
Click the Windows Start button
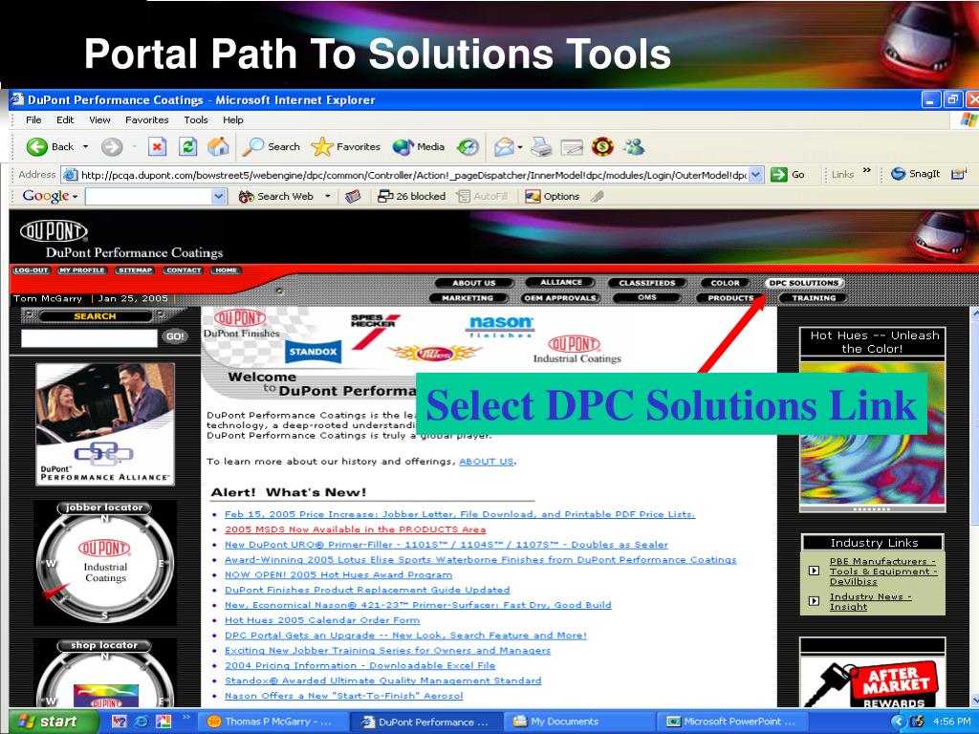coord(53,722)
